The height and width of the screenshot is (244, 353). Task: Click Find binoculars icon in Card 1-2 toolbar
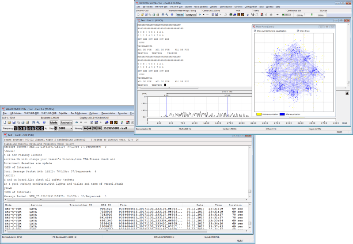tap(33, 122)
